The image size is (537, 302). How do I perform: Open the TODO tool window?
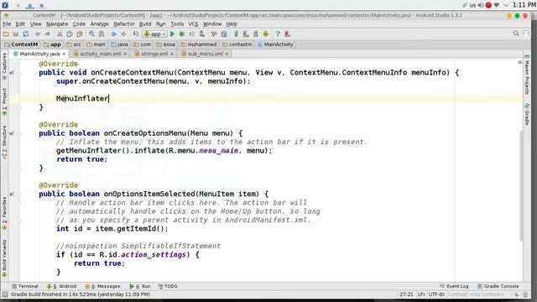[168, 286]
